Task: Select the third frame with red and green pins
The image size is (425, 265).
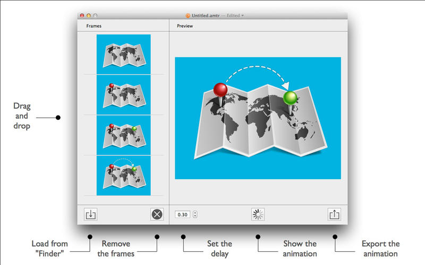Action: [123, 135]
